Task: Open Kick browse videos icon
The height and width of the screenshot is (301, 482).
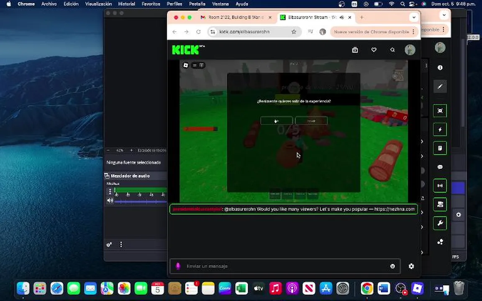Action: (x=355, y=50)
